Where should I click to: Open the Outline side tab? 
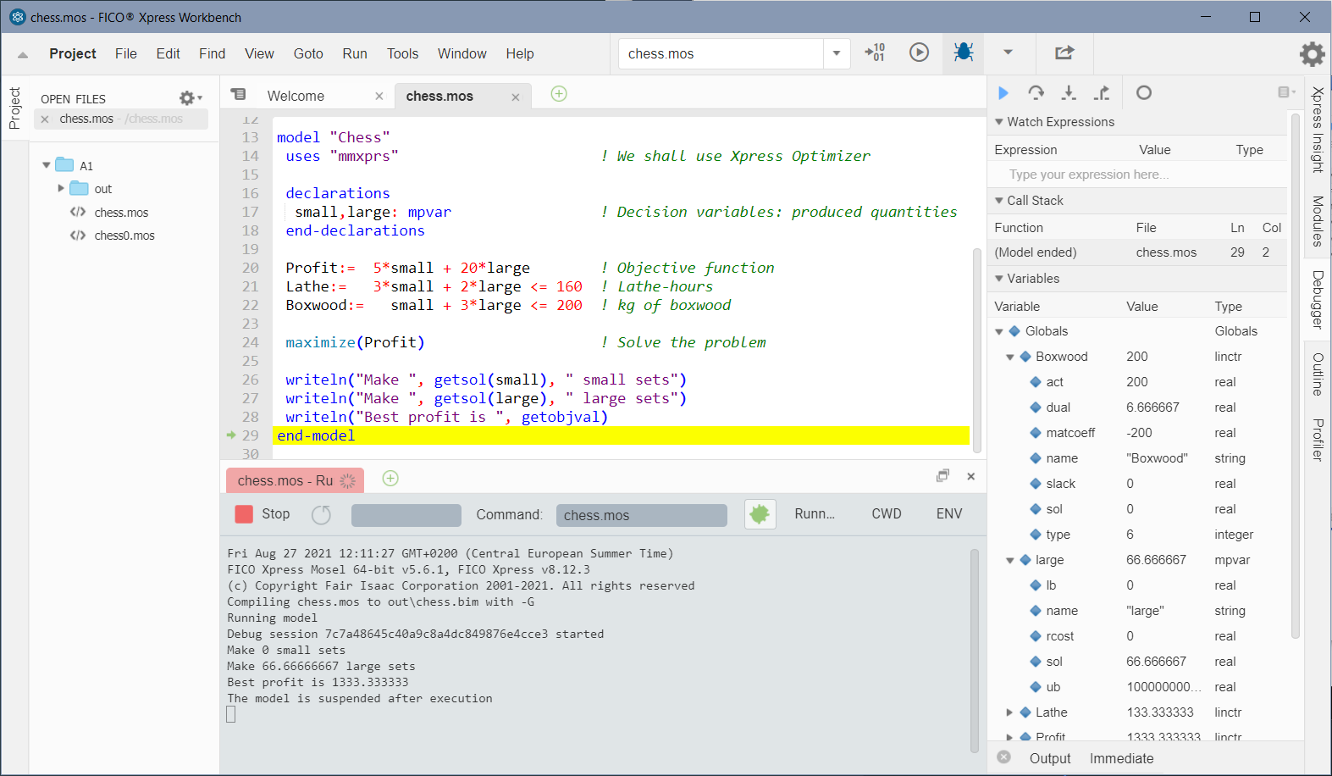click(x=1318, y=374)
